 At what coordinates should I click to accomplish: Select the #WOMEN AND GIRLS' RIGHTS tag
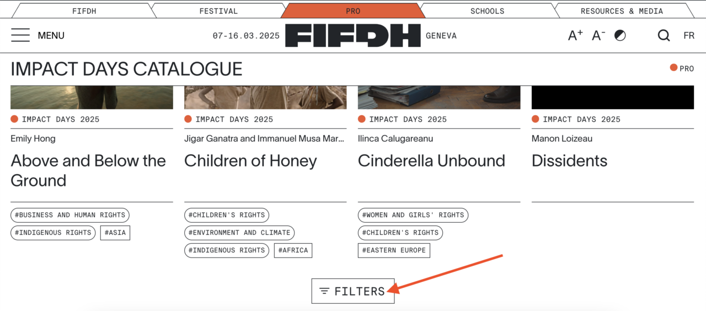(x=413, y=215)
